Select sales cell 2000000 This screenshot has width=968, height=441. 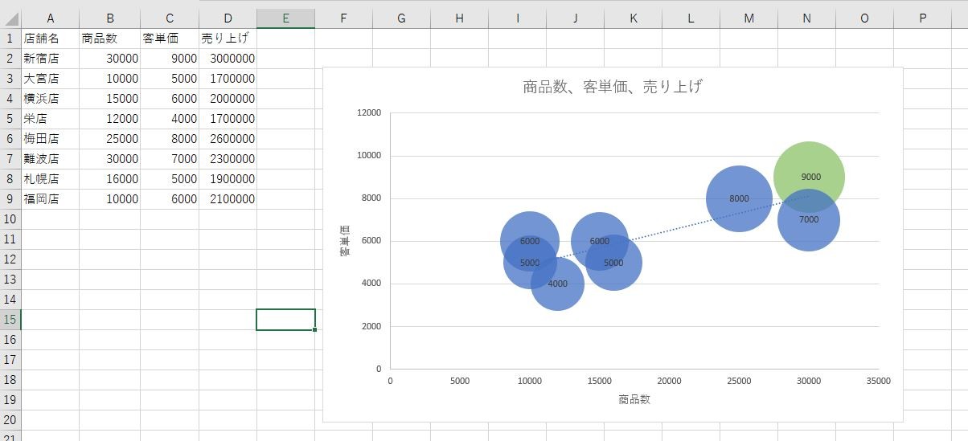click(x=228, y=99)
